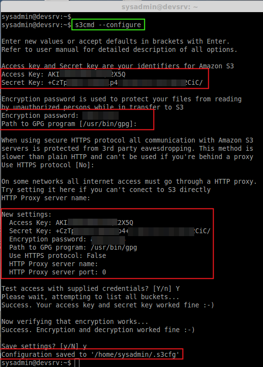Click the blurred Encryption password prompt value
Image resolution: width=263 pixels, height=367 pixels.
click(x=101, y=115)
